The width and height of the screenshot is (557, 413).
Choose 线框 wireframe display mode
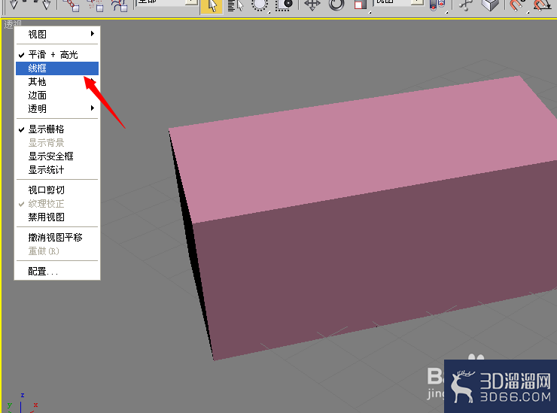[57, 68]
